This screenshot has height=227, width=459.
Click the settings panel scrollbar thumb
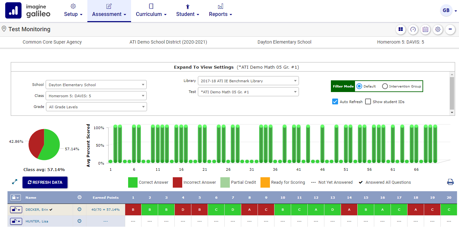452,93
